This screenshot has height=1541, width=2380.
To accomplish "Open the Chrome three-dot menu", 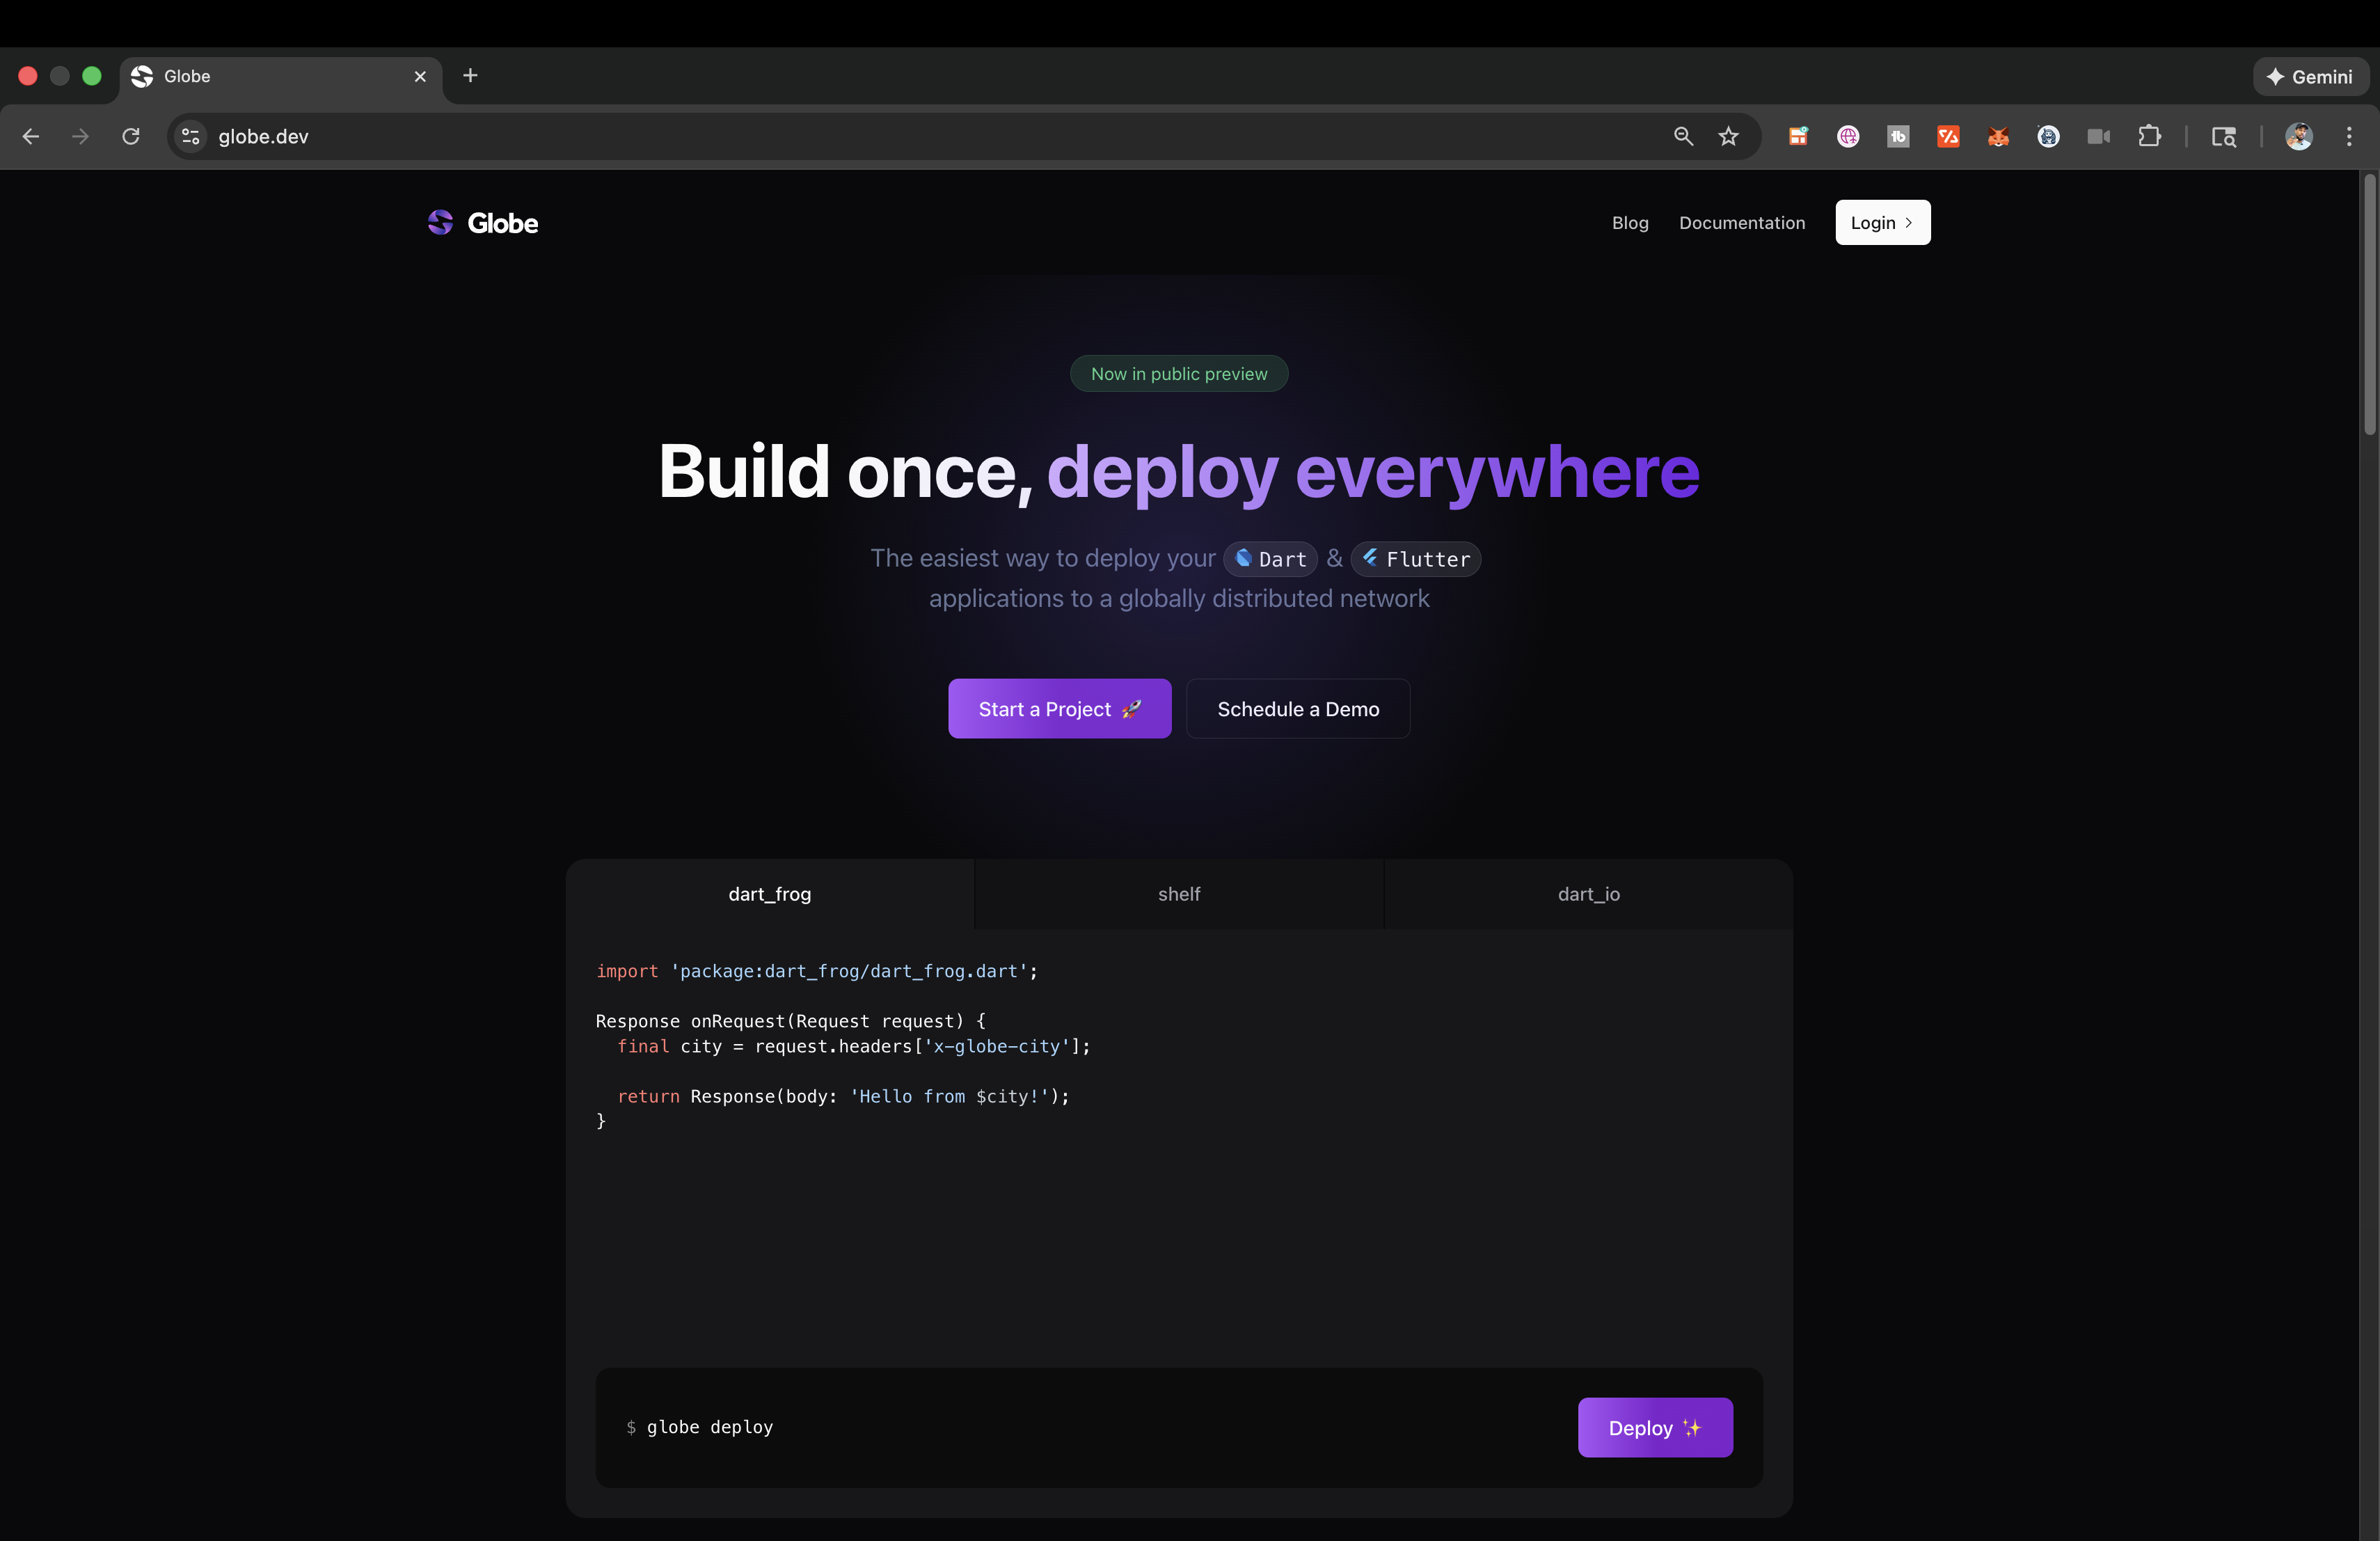I will (x=2349, y=137).
